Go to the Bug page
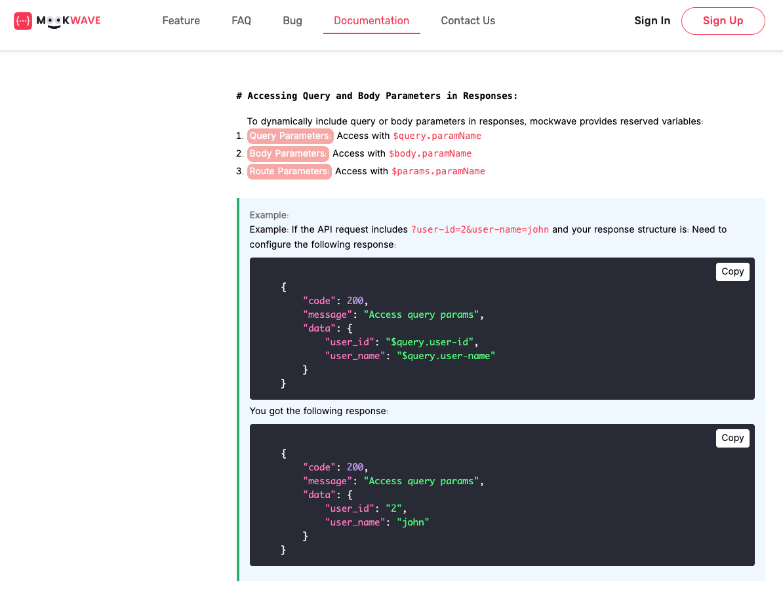Viewport: 783px width, 595px height. pos(292,20)
